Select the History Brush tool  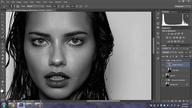point(3,48)
